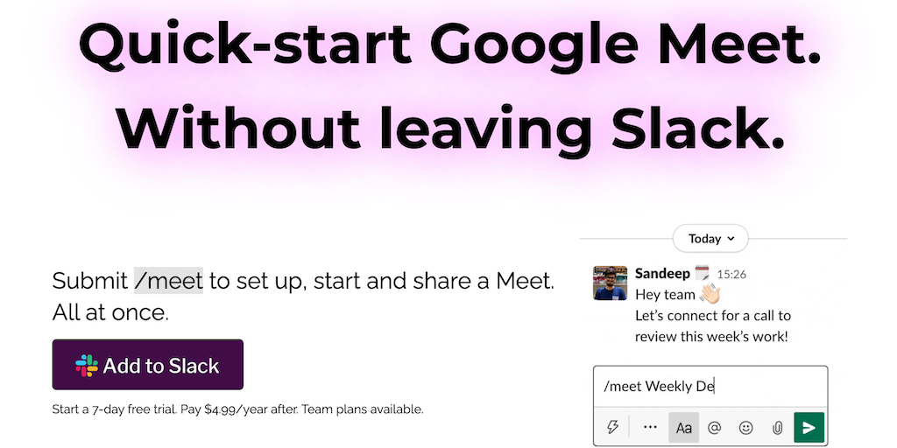This screenshot has width=897, height=448.
Task: Click the @ mention icon
Action: [x=714, y=427]
